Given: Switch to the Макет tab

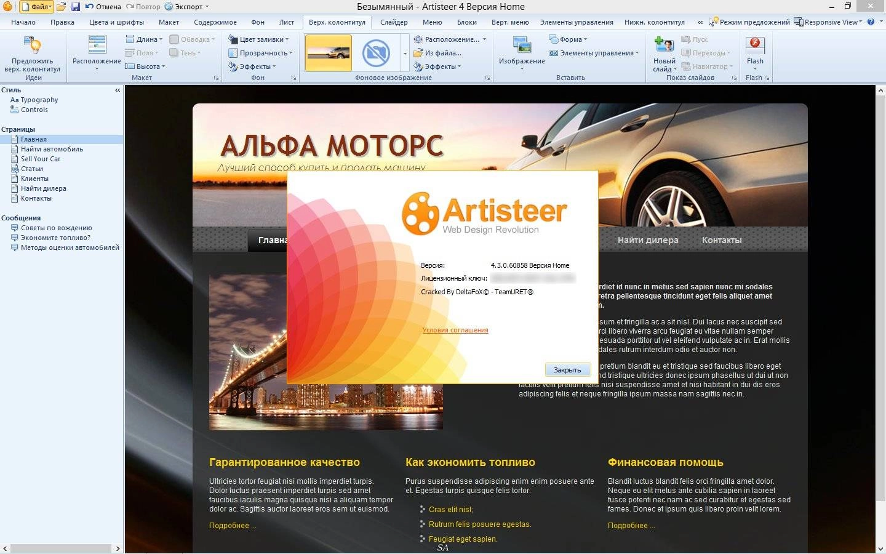Looking at the screenshot, I should [169, 22].
